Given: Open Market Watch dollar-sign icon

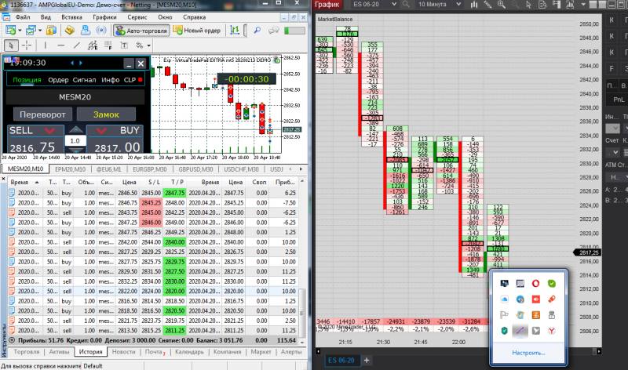Looking at the screenshot, I should click(x=51, y=31).
